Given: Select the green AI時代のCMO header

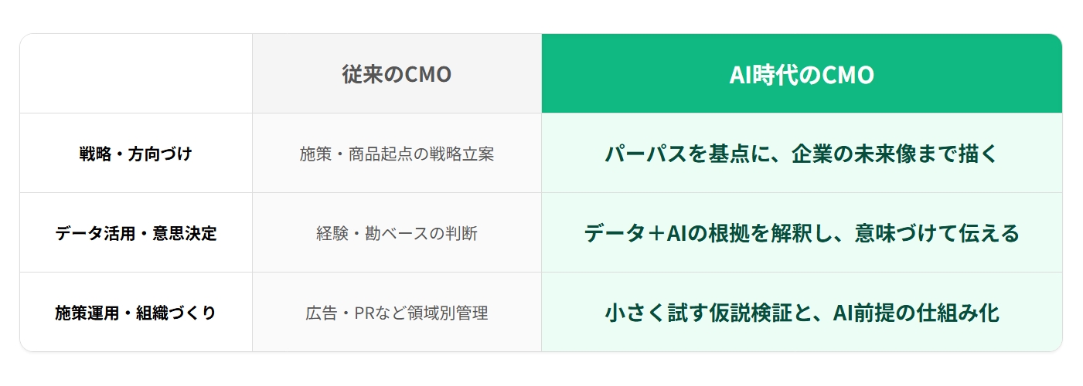Looking at the screenshot, I should (802, 74).
